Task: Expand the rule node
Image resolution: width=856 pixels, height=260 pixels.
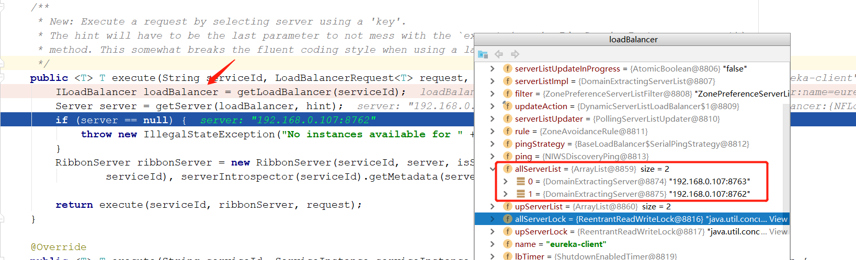Action: tap(492, 131)
